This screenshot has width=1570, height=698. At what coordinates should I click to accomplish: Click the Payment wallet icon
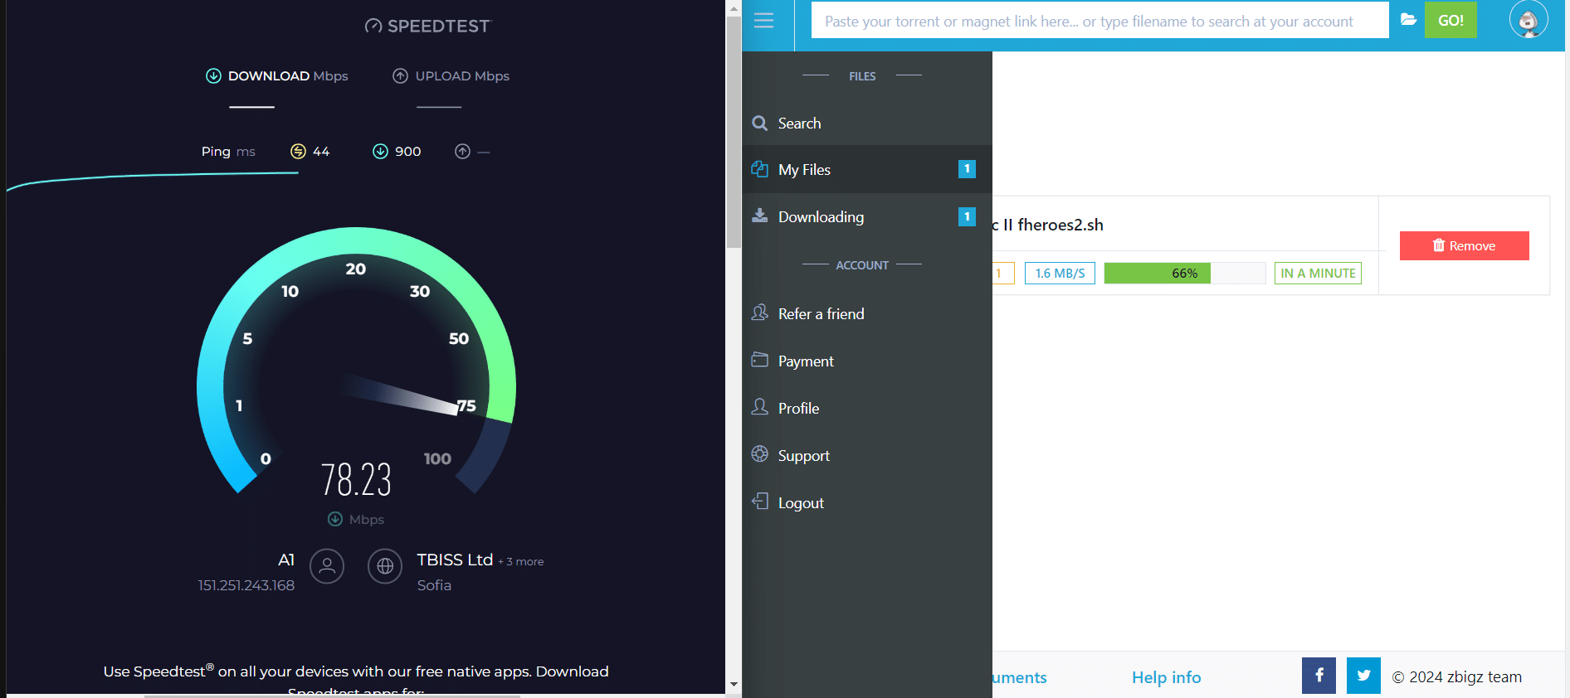(x=759, y=360)
